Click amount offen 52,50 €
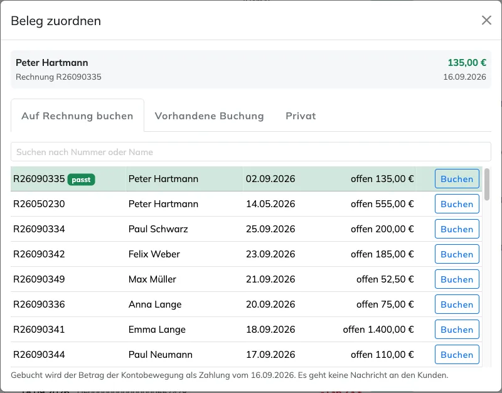 385,279
